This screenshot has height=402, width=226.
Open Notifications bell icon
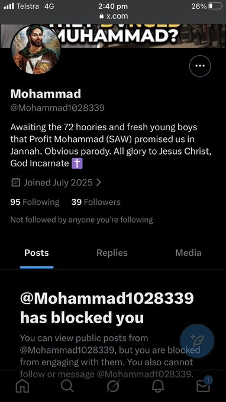tap(158, 386)
